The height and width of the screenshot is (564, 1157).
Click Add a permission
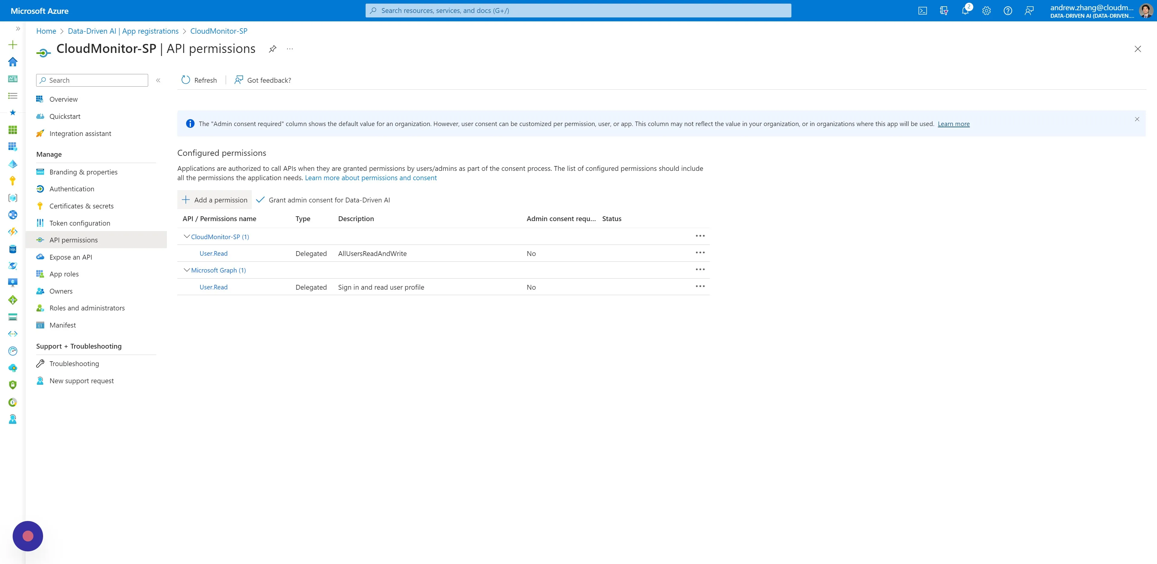pos(215,200)
